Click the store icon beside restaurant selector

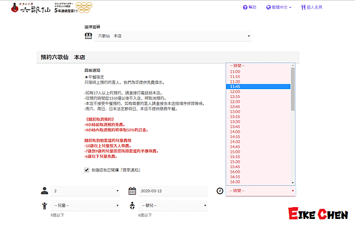tap(88, 35)
